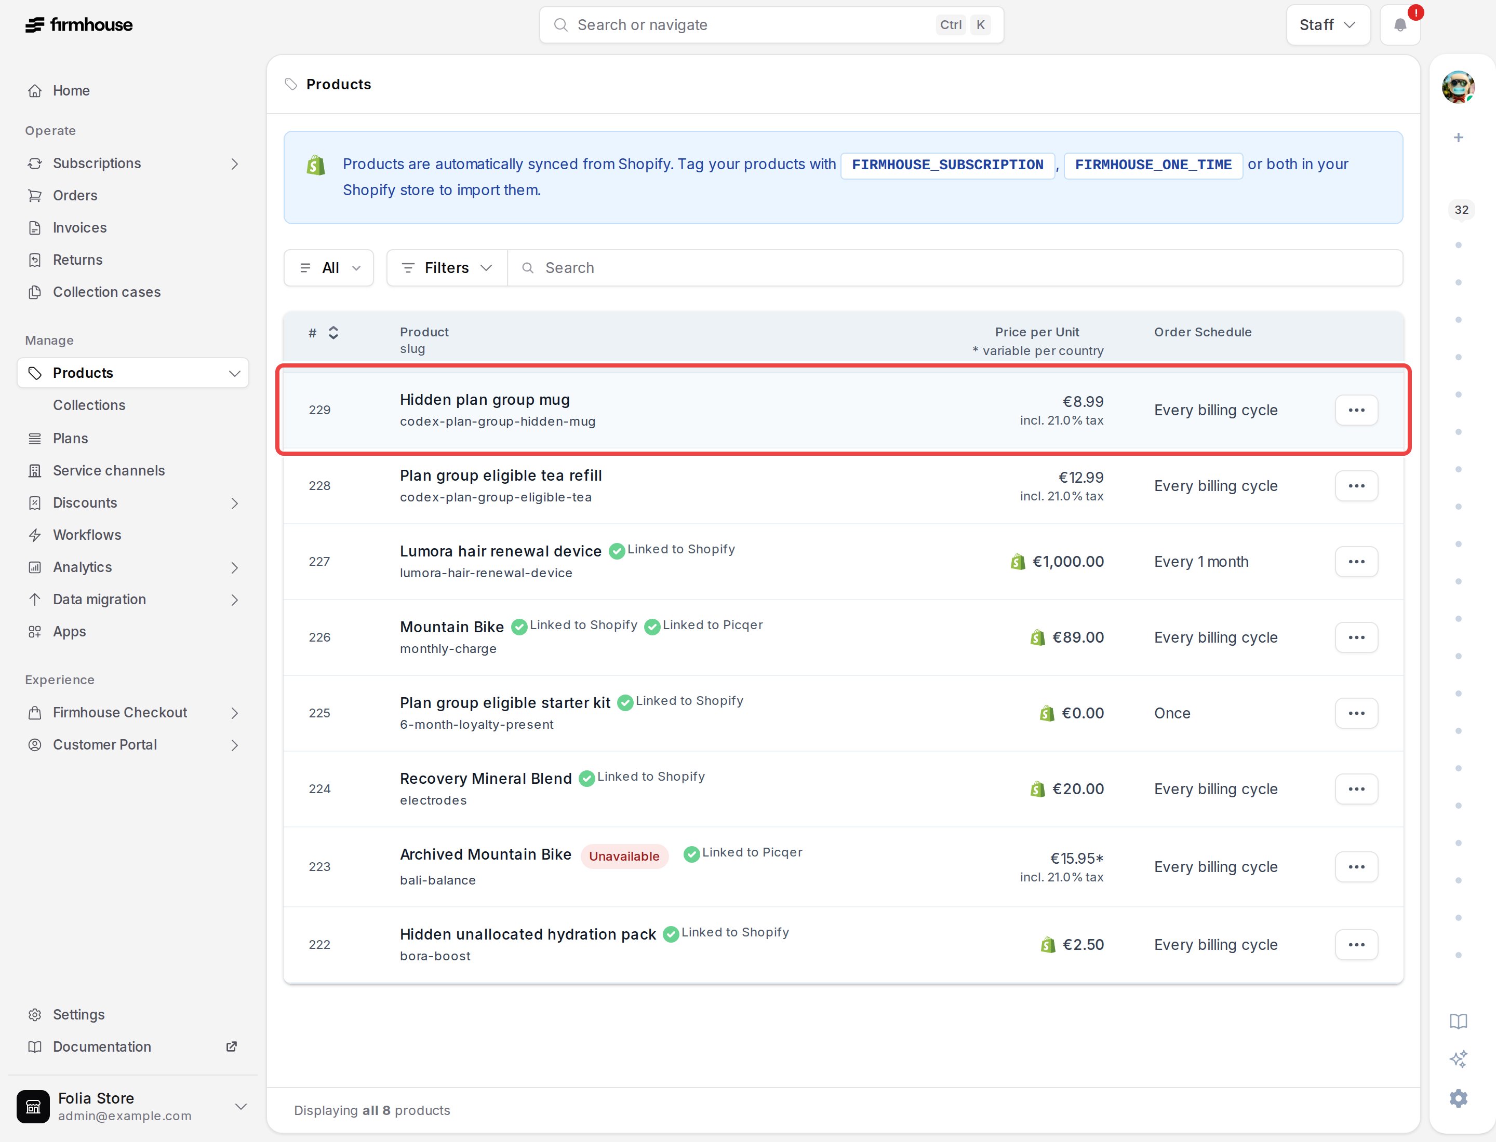Open Invoices page
The width and height of the screenshot is (1496, 1142).
[79, 228]
